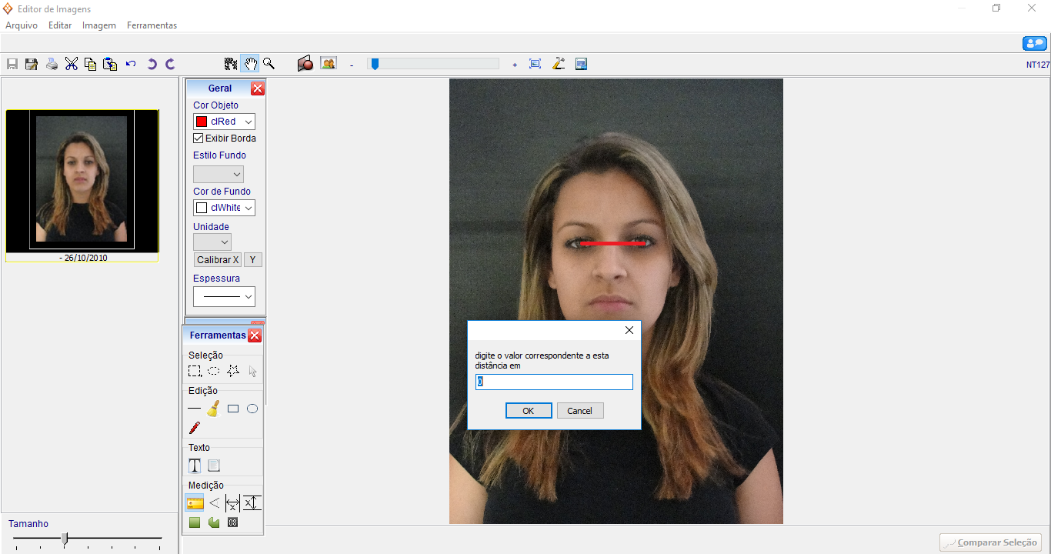Open the Cor Objeto clRed dropdown
The width and height of the screenshot is (1051, 554).
click(224, 122)
